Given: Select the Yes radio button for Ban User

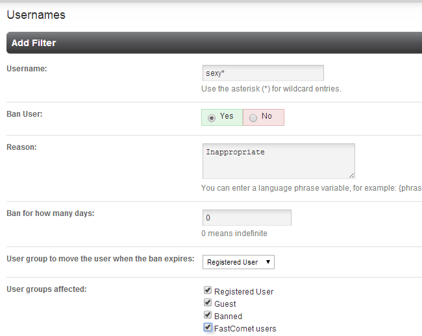Looking at the screenshot, I should tap(212, 118).
